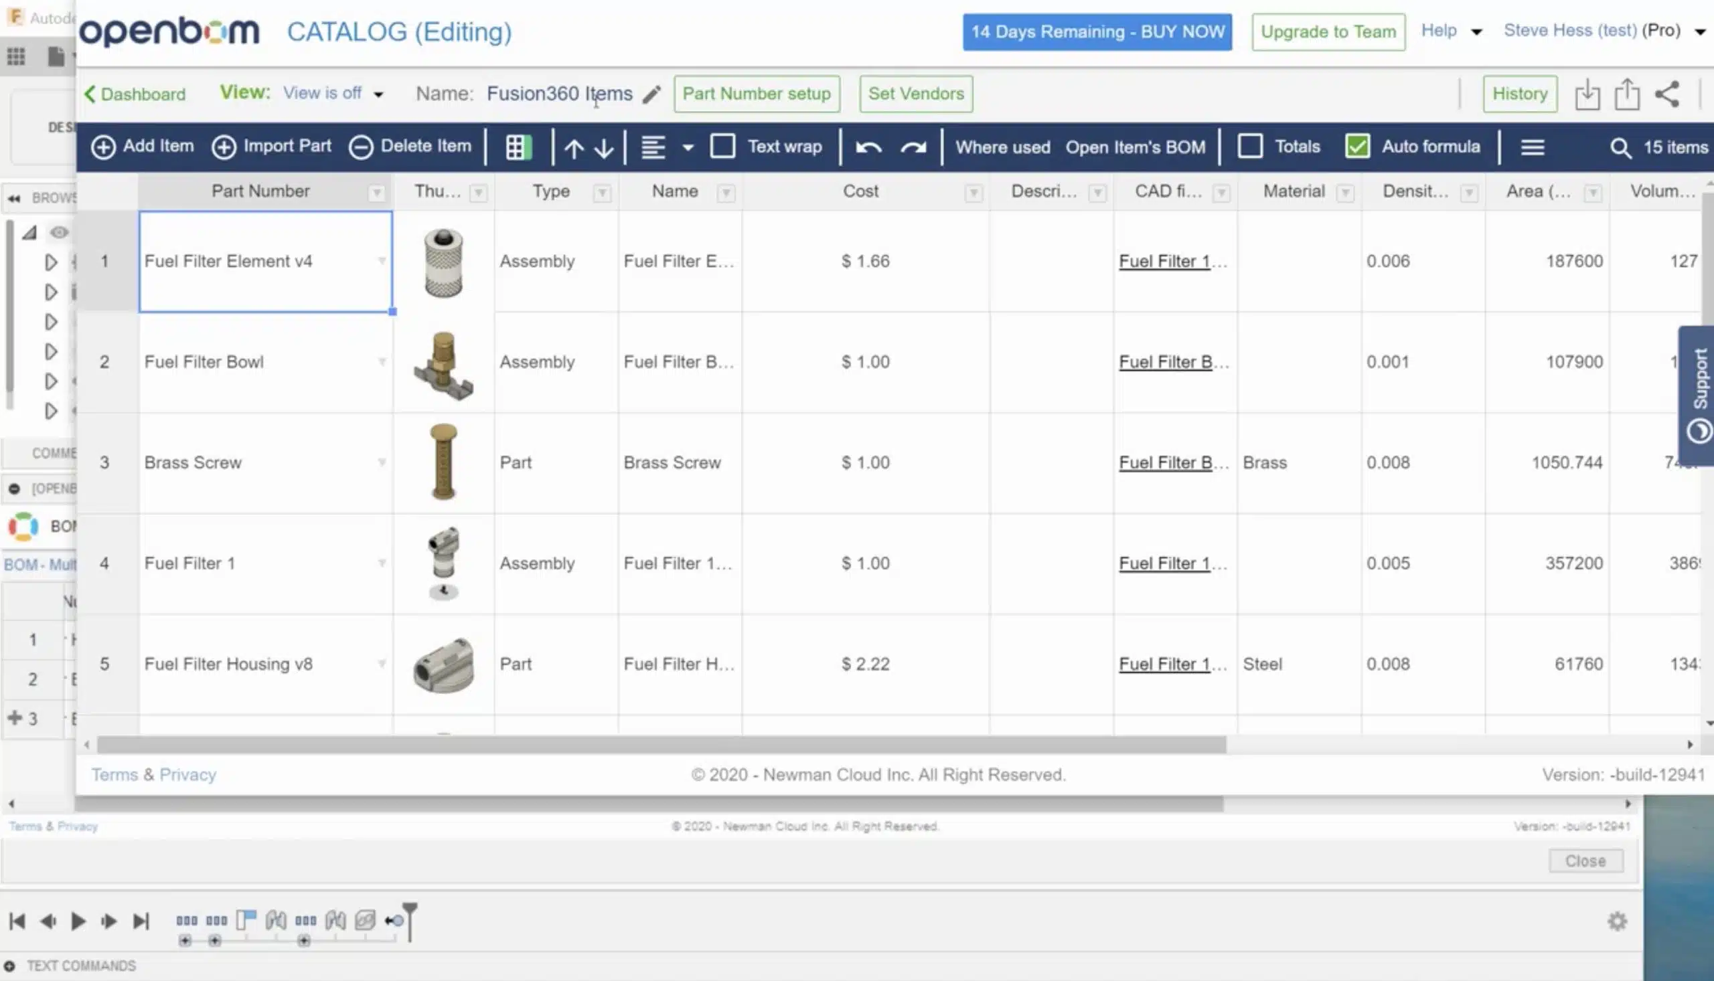Viewport: 1714px width, 981px height.
Task: Select the Fuel Filter Bowl part number cell
Action: click(x=266, y=363)
